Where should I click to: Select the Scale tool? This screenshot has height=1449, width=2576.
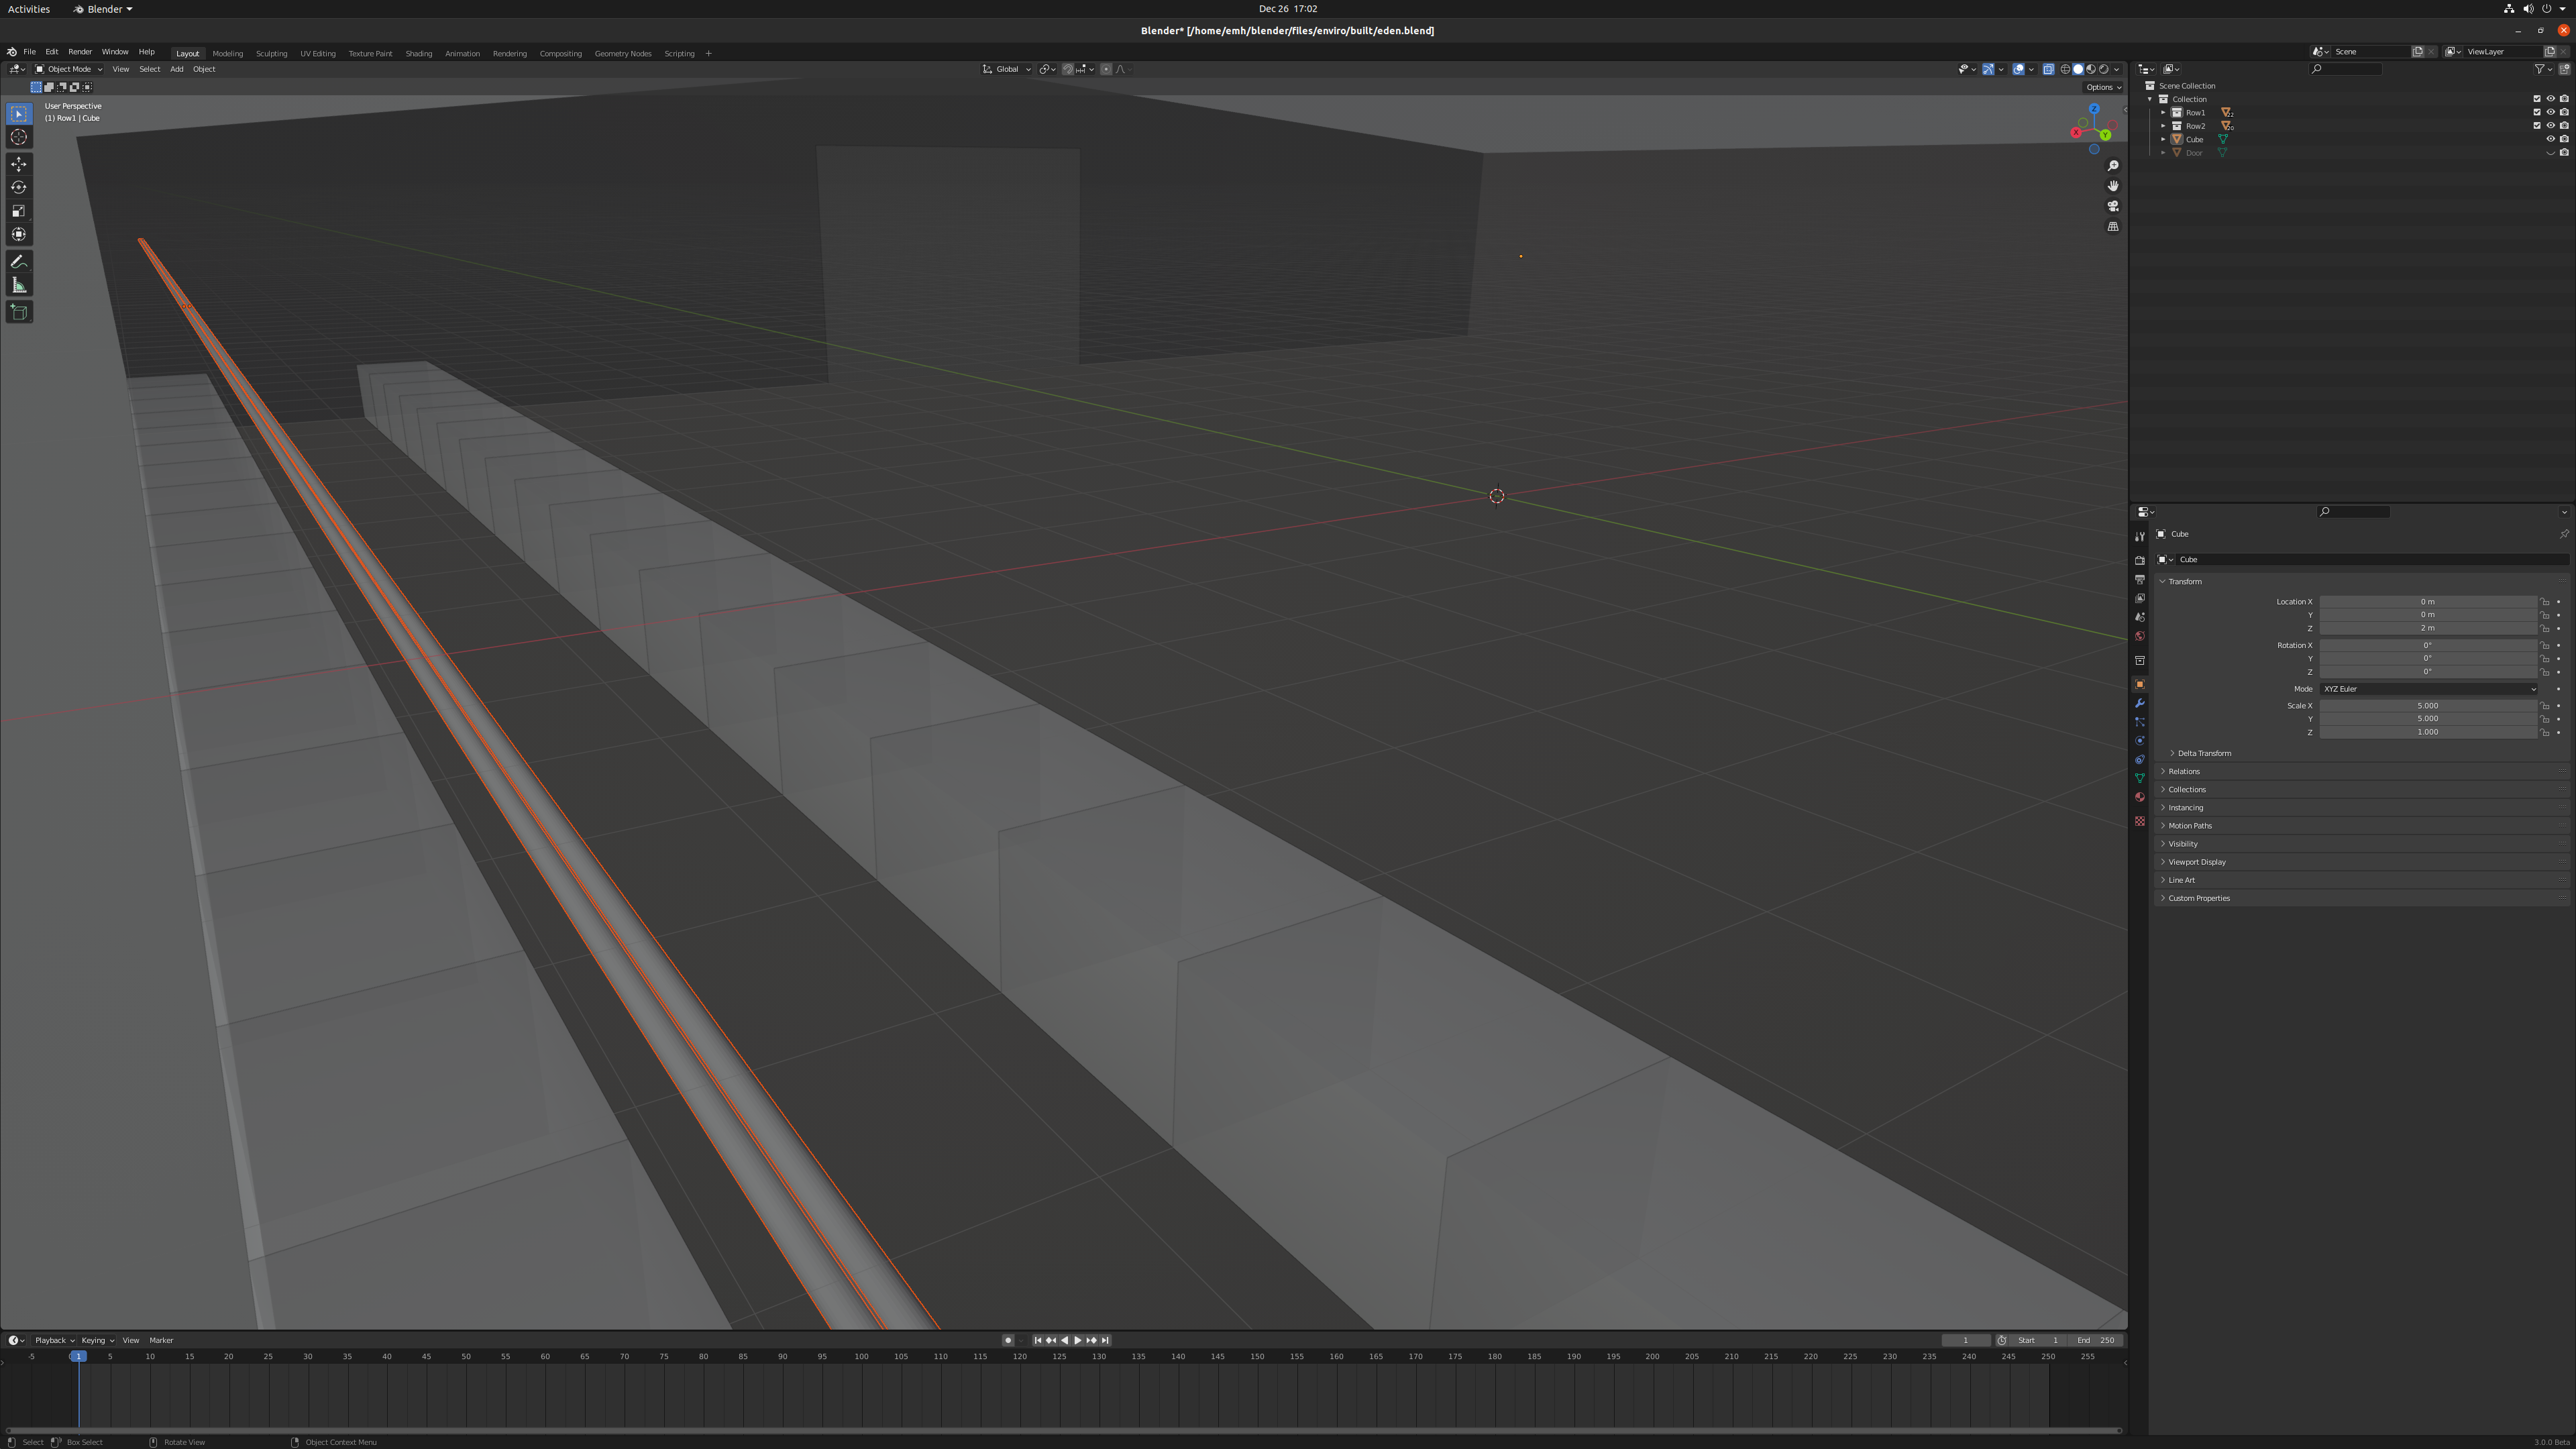tap(19, 211)
